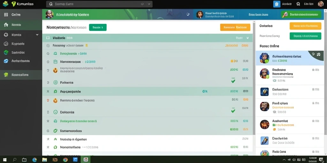Screen dimensions: 327x163
Task: Click the green checkmark in the Pnleoms row
Action: tap(233, 81)
